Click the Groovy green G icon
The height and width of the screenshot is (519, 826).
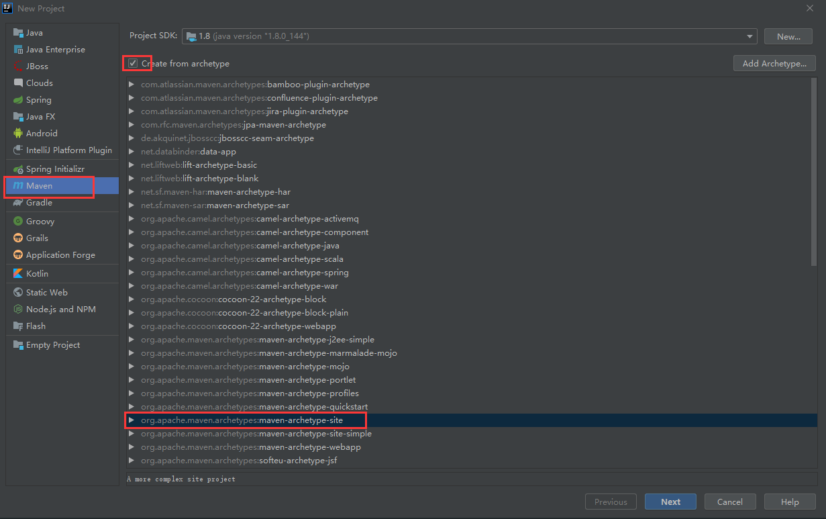click(x=18, y=222)
